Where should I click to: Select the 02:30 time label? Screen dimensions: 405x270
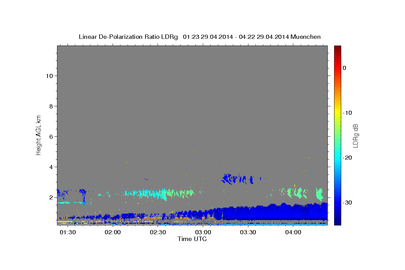158,233
